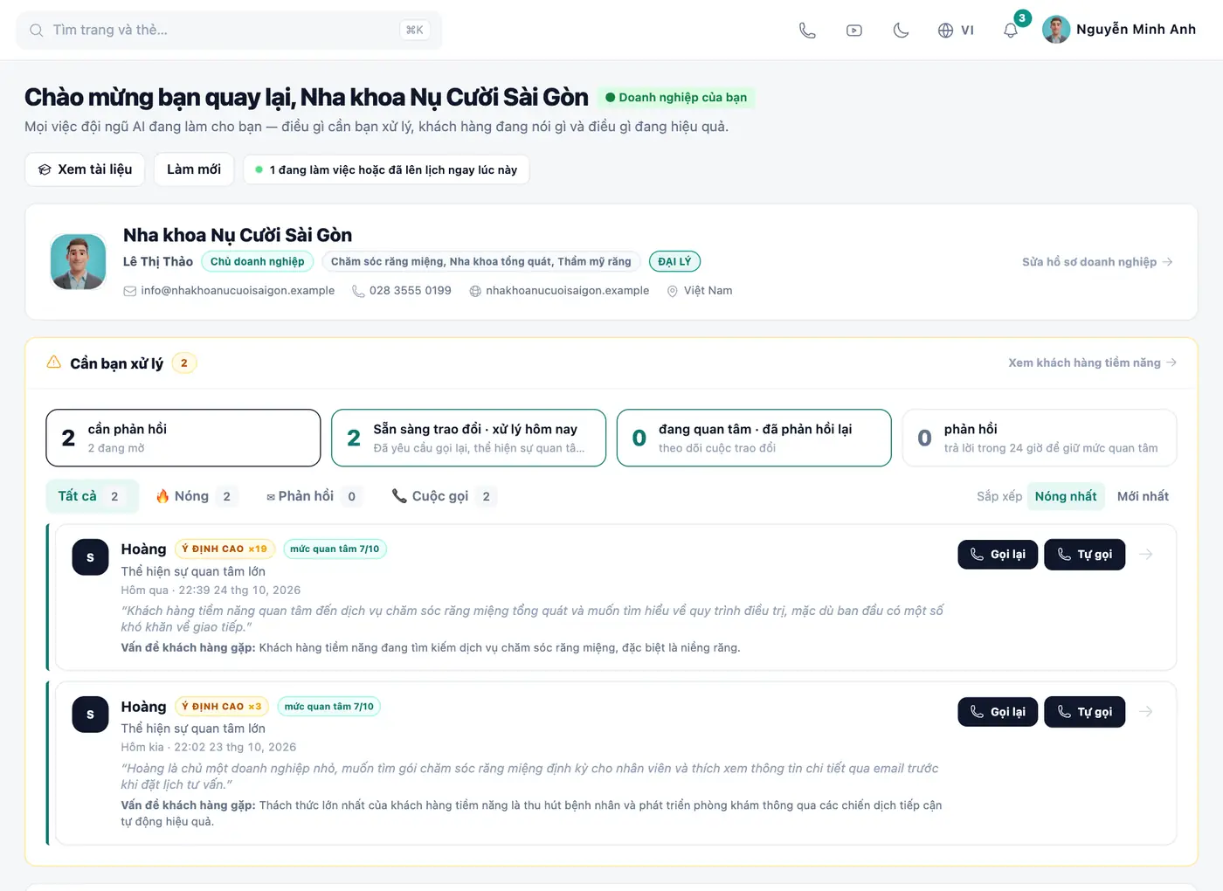Click the Xem tài liệu button
Viewport: 1223px width, 891px height.
click(x=86, y=169)
